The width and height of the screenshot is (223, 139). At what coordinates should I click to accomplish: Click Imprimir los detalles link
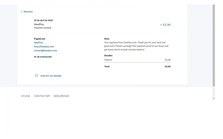point(51,76)
